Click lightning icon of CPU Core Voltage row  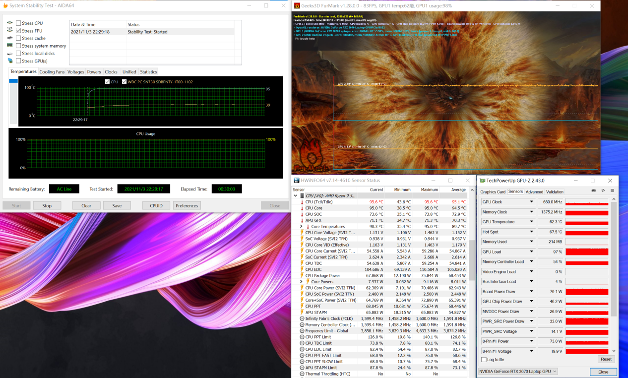click(x=302, y=233)
